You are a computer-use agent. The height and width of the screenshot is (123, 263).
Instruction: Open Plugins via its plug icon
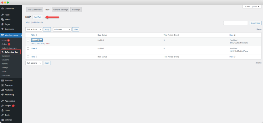pyautogui.click(x=3, y=106)
